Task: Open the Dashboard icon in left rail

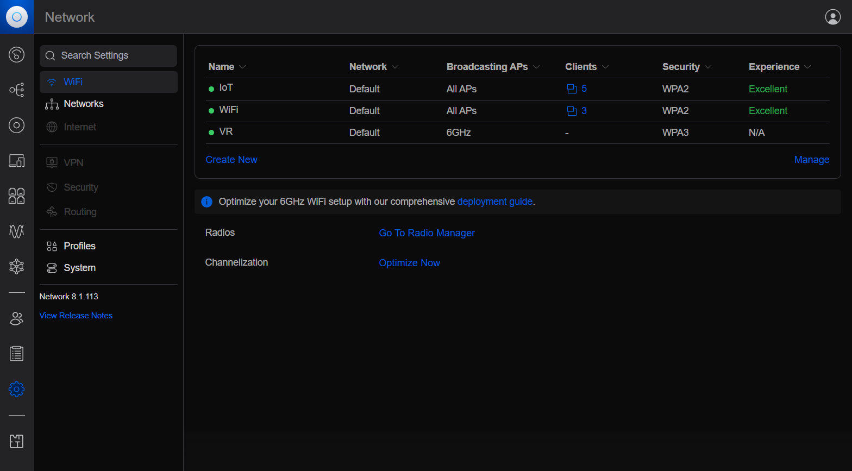Action: click(x=17, y=54)
